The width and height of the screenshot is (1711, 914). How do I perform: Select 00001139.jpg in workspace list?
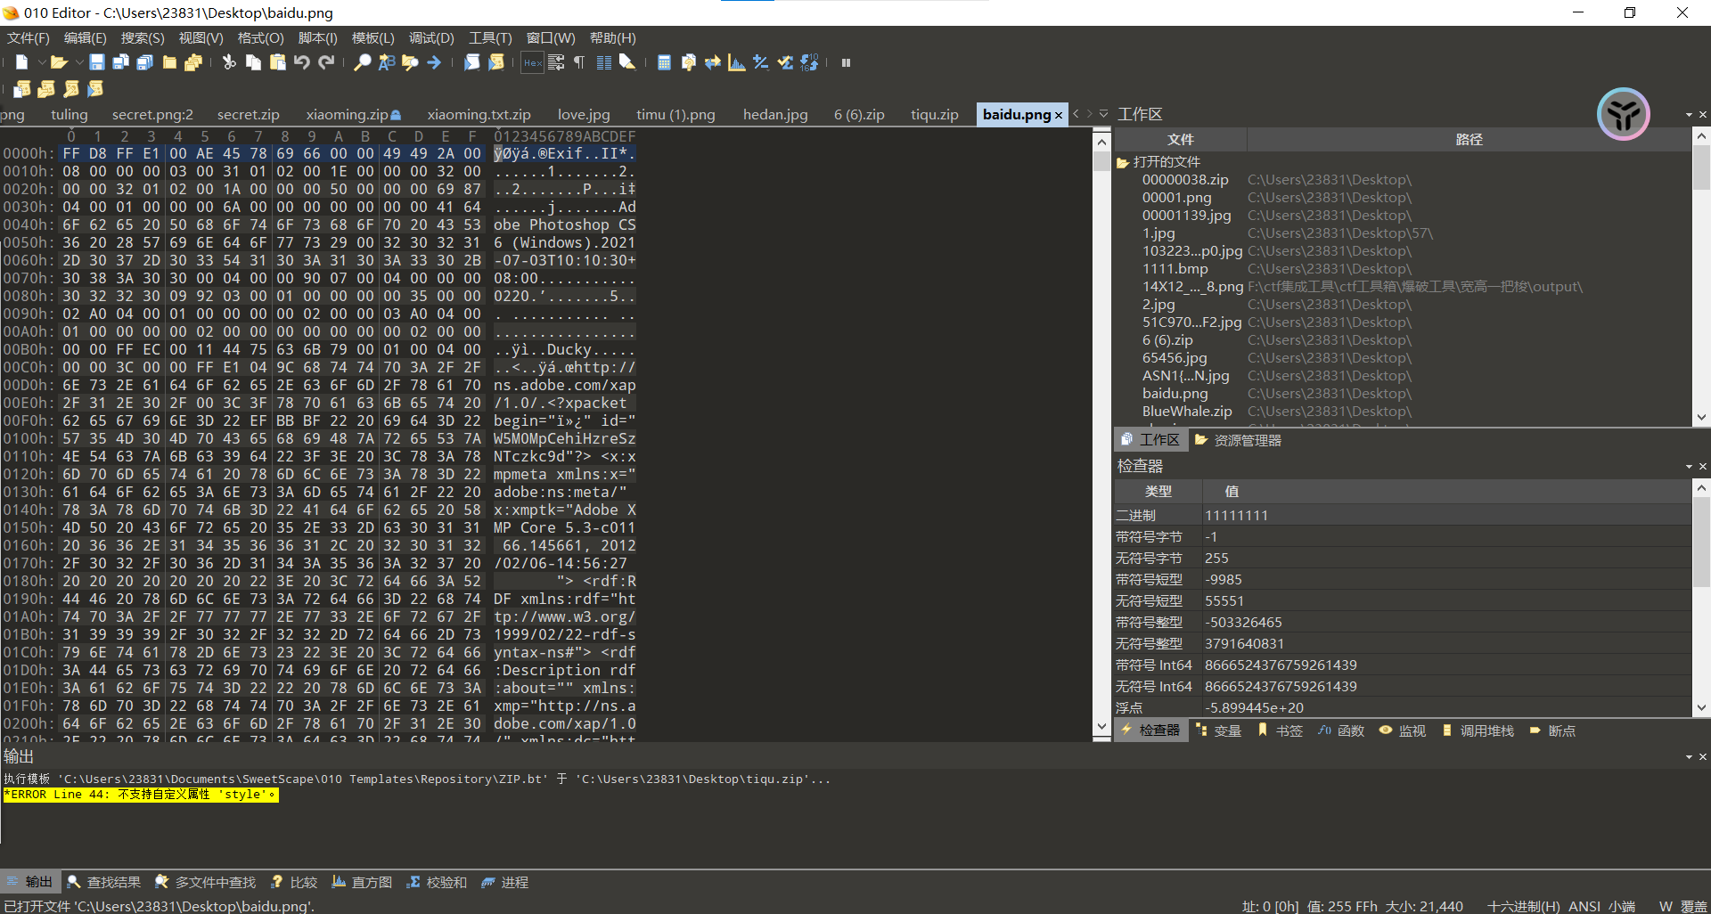coord(1187,216)
